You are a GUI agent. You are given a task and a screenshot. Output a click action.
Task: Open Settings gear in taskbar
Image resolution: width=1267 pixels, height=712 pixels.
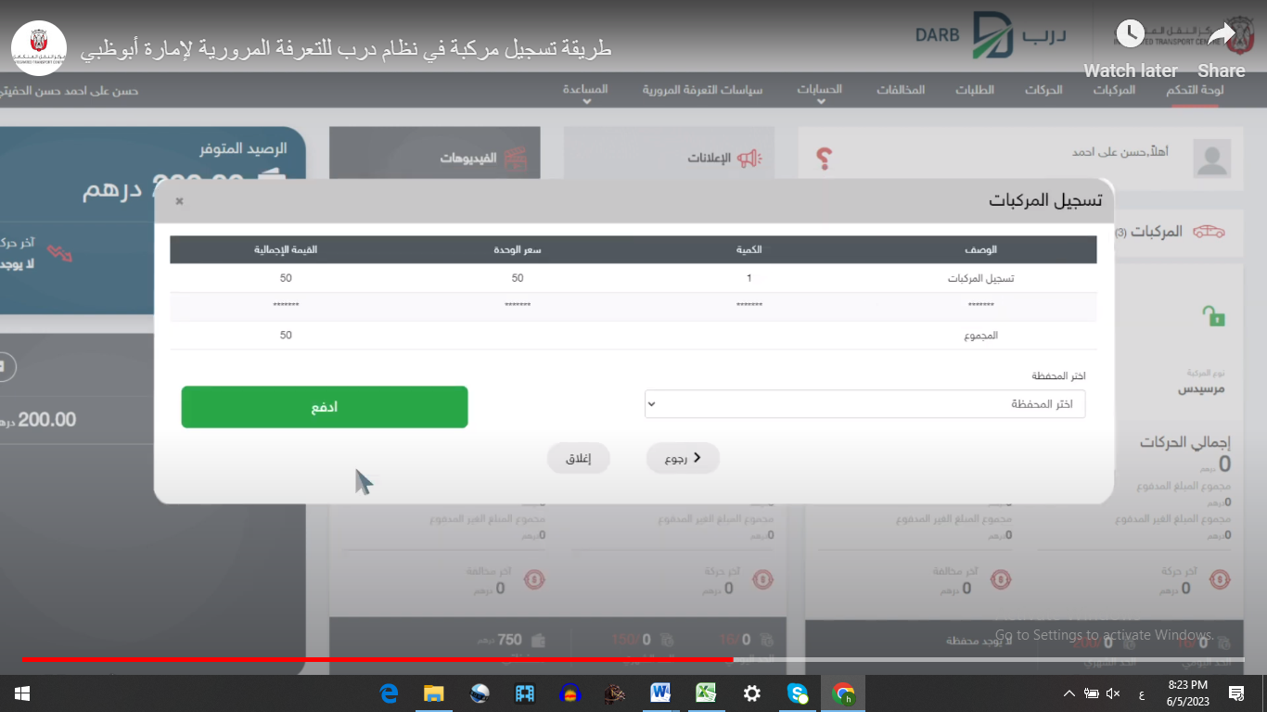751,693
